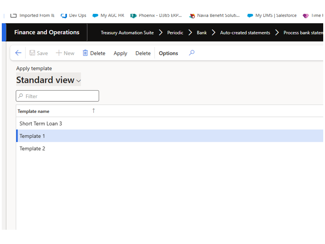325x244 pixels.
Task: Click the back arrow in toolbar
Action: [x=18, y=53]
